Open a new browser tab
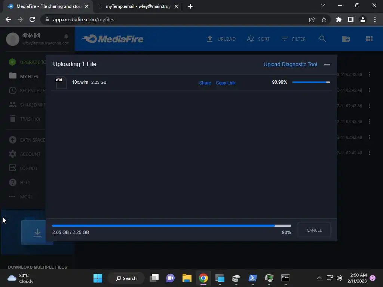Image resolution: width=383 pixels, height=287 pixels. point(190,6)
